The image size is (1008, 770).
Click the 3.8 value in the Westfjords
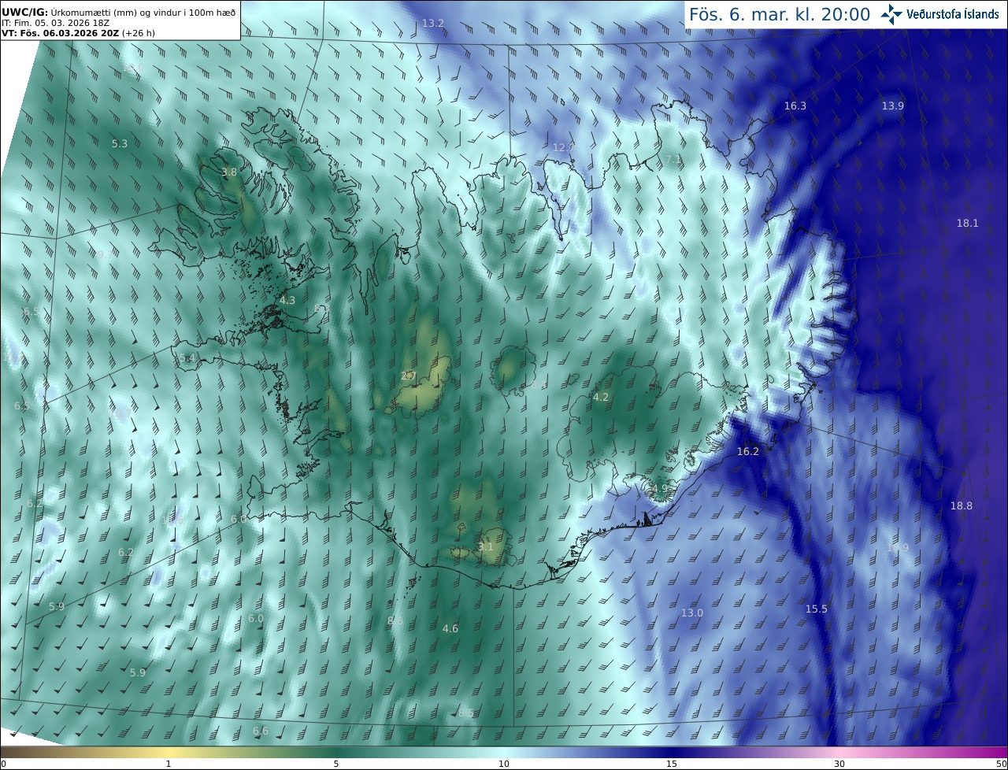[x=229, y=172]
